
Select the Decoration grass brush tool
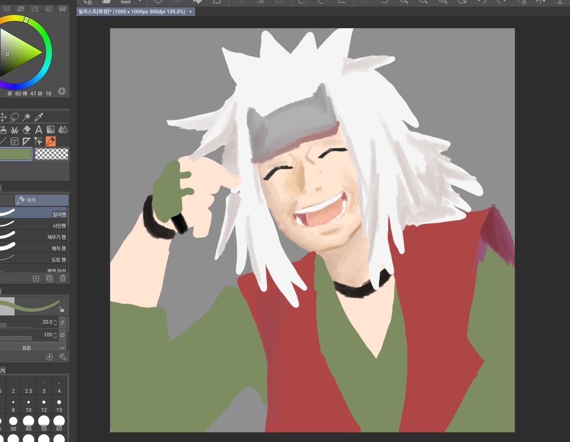(x=14, y=129)
